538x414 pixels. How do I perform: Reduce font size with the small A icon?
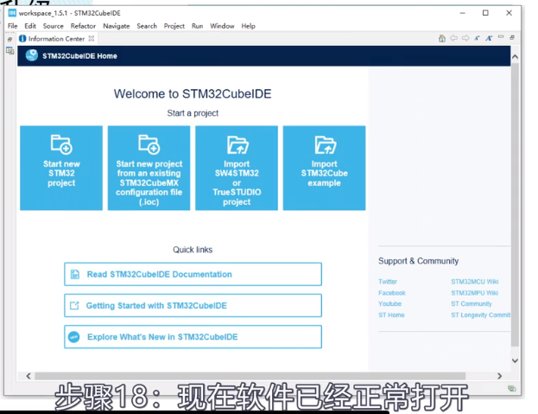477,38
